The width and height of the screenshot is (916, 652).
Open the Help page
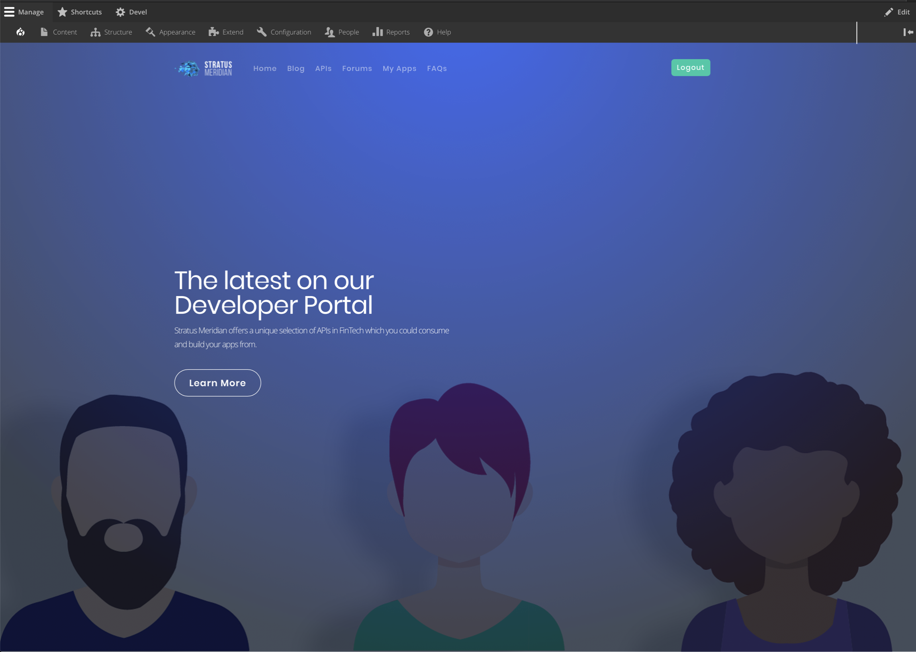tap(437, 32)
